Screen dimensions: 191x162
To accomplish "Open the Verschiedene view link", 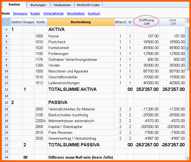I will coord(76,13).
